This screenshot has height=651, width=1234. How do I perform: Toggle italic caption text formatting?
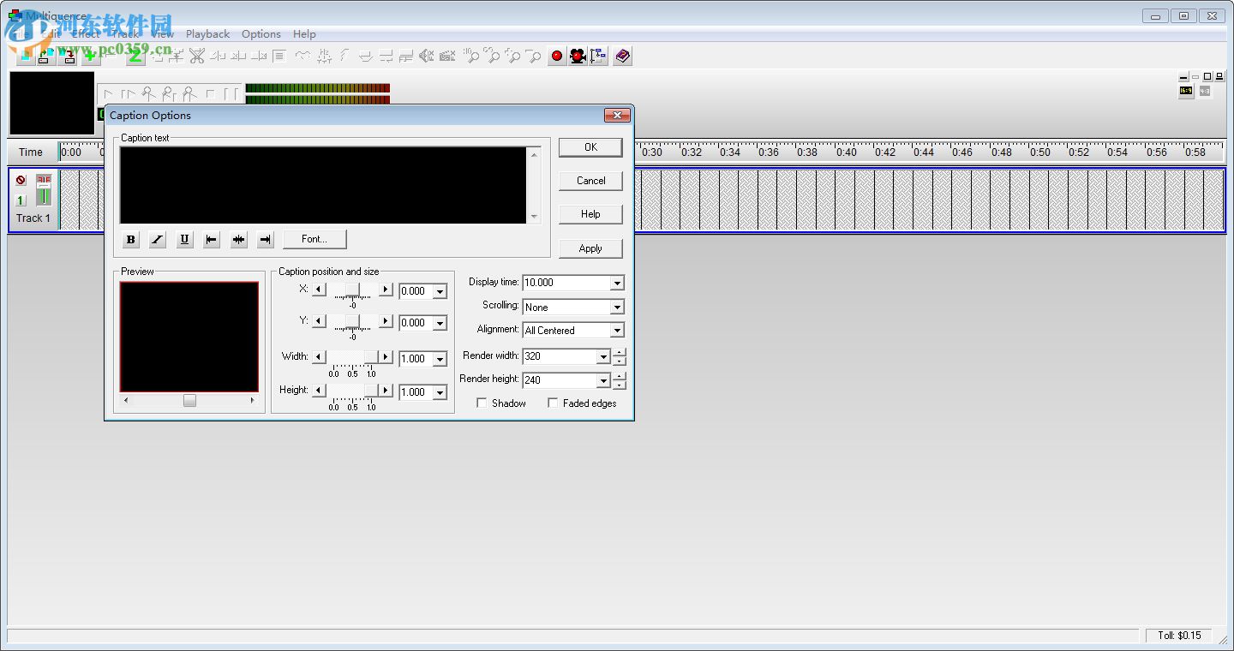click(158, 240)
